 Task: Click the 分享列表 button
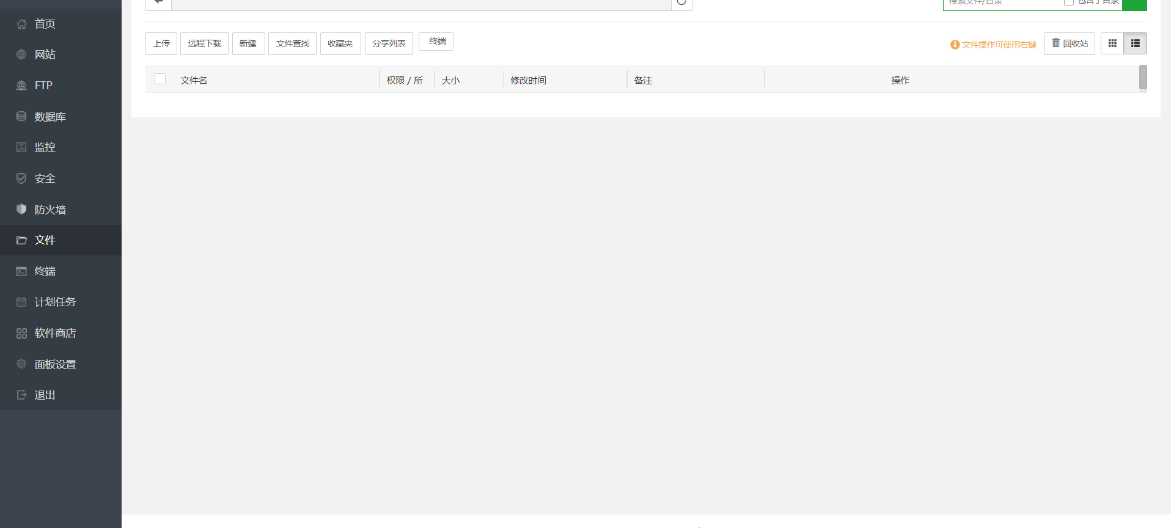tap(389, 43)
